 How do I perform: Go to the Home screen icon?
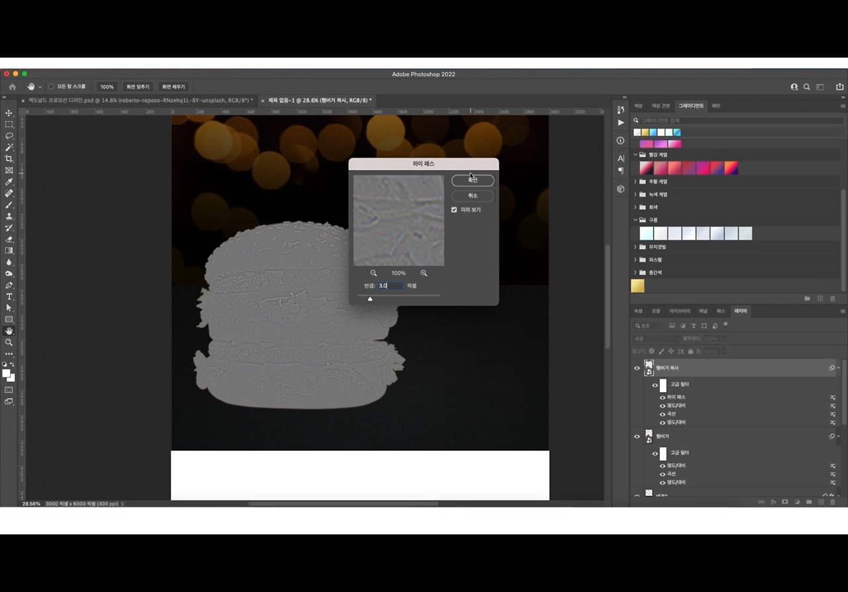pyautogui.click(x=12, y=87)
